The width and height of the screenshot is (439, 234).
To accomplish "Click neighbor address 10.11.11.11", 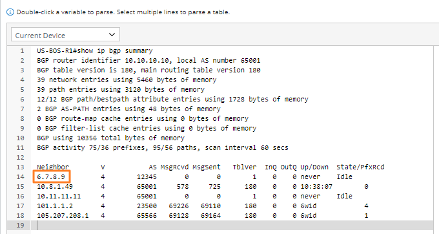I will [59, 196].
